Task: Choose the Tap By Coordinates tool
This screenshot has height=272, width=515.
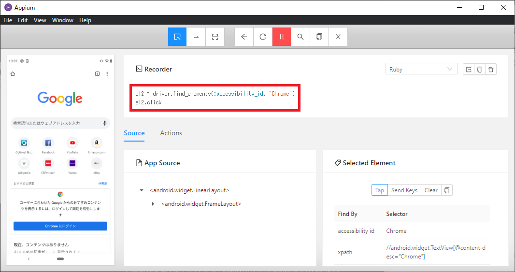Action: [215, 37]
